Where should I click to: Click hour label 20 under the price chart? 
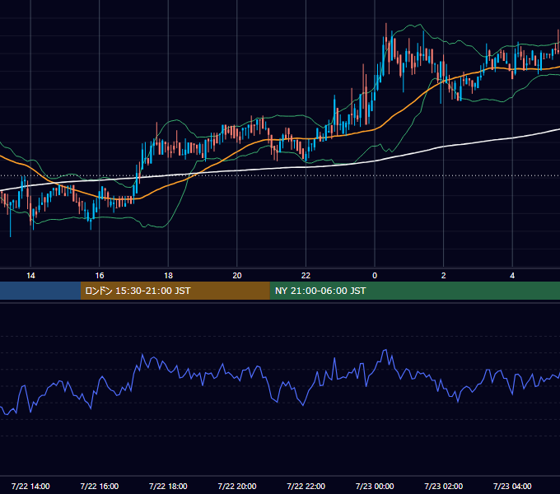coord(237,276)
